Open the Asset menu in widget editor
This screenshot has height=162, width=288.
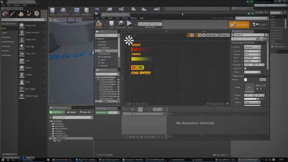click(110, 18)
